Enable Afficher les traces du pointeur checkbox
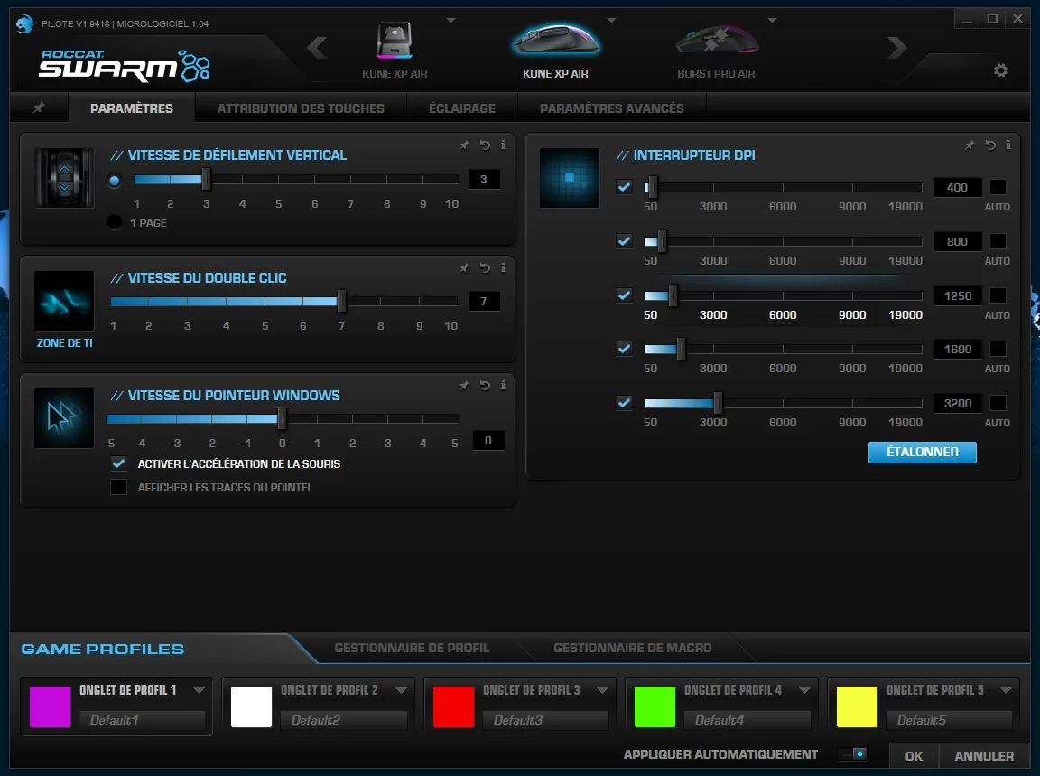The height and width of the screenshot is (776, 1040). pos(119,487)
